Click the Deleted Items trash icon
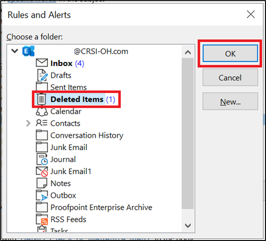The image size is (266, 241). tap(42, 99)
